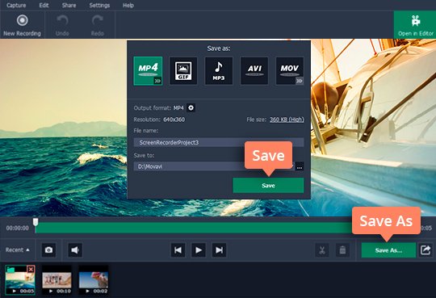
Task: Click the File name input field
Action: click(219, 142)
